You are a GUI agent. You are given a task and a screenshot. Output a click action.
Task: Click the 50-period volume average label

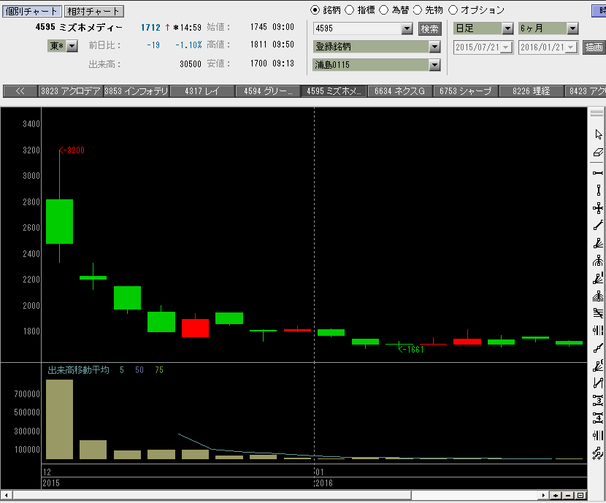pyautogui.click(x=139, y=370)
